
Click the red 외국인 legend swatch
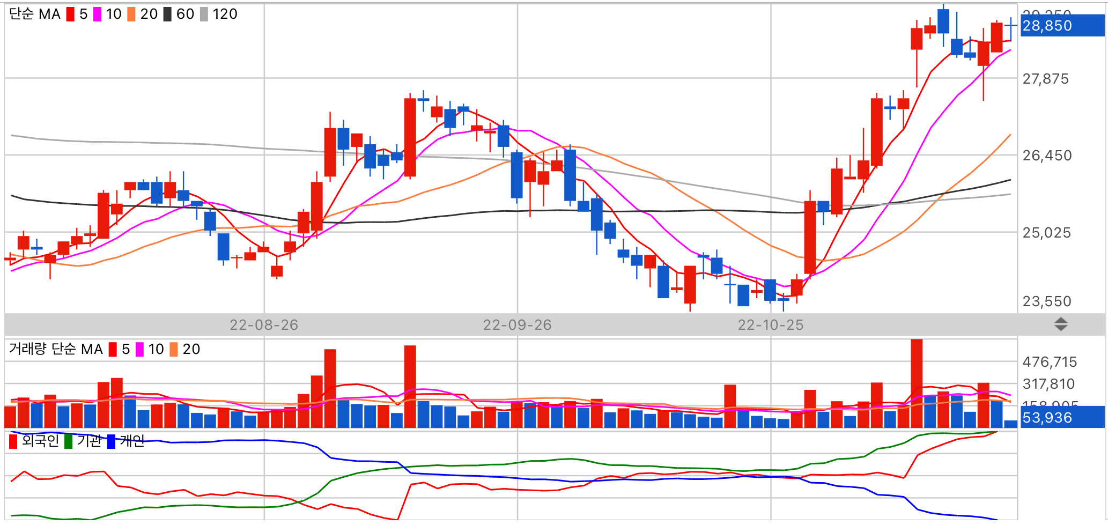[x=13, y=442]
